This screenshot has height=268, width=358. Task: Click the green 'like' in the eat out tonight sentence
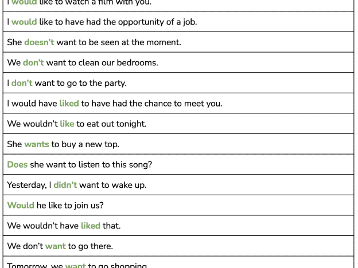pyautogui.click(x=67, y=124)
